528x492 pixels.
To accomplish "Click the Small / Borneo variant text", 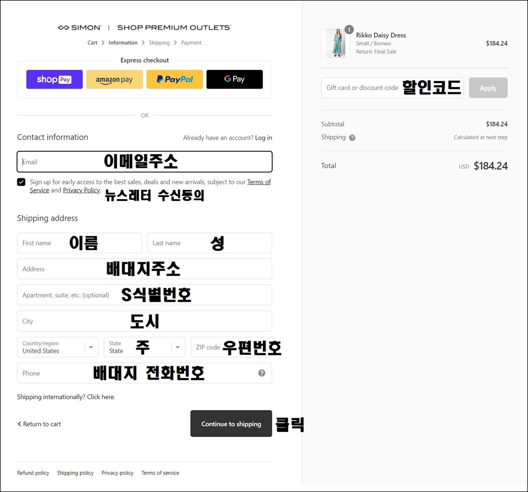I will point(373,43).
